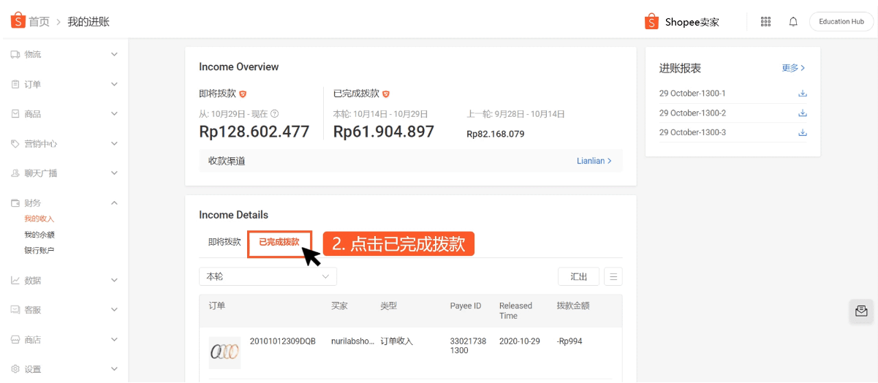The height and width of the screenshot is (383, 878).
Task: Click the 数据 chart icon
Action: point(15,280)
